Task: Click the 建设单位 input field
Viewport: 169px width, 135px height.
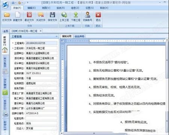Action: tap(41, 103)
